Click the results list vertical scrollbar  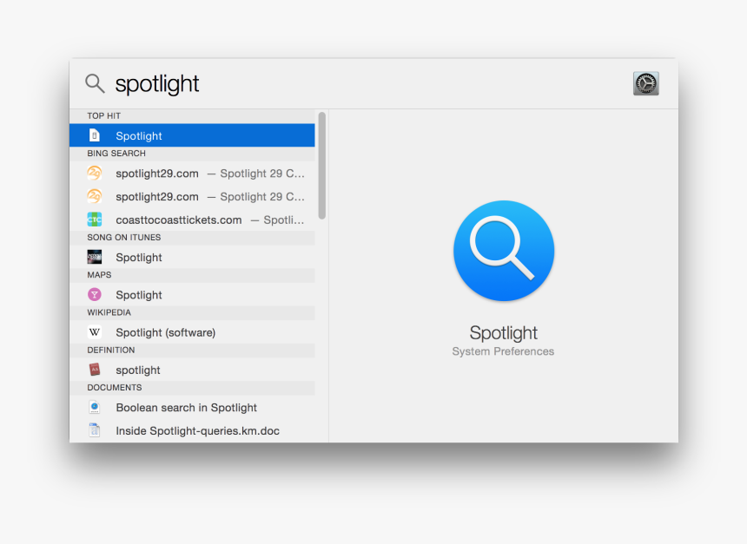point(321,165)
